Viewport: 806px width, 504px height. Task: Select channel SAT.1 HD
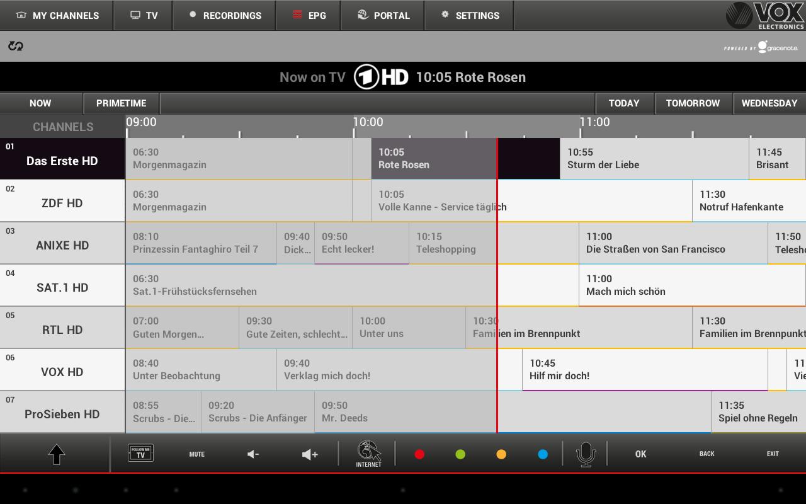tap(62, 285)
